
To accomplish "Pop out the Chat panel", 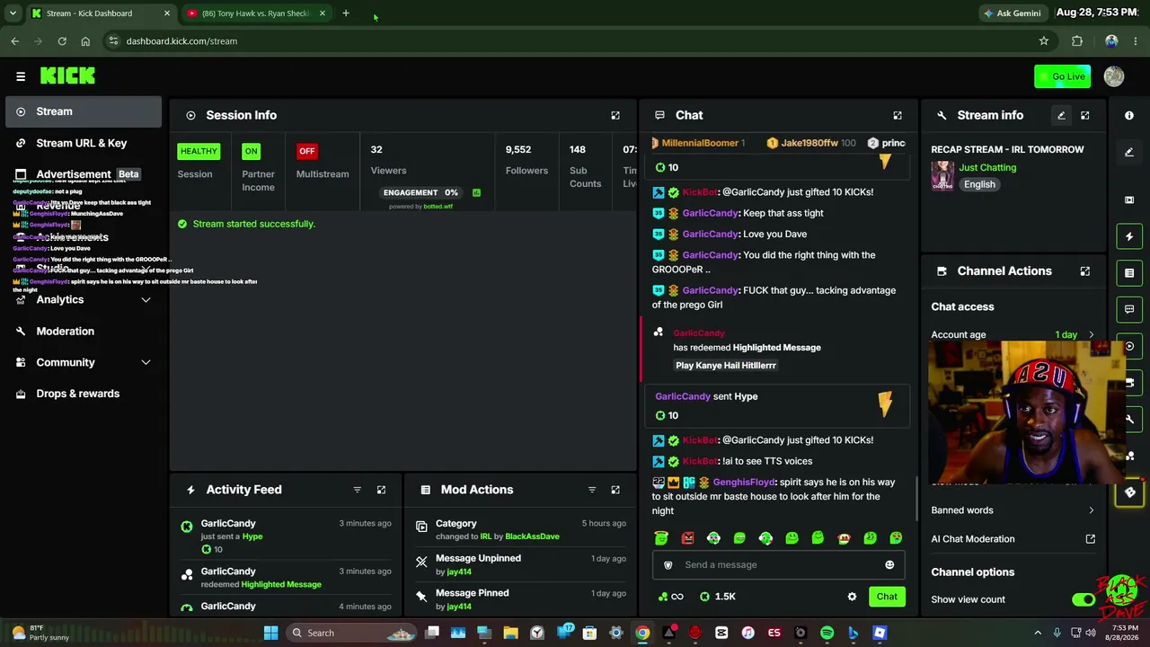I will [898, 115].
